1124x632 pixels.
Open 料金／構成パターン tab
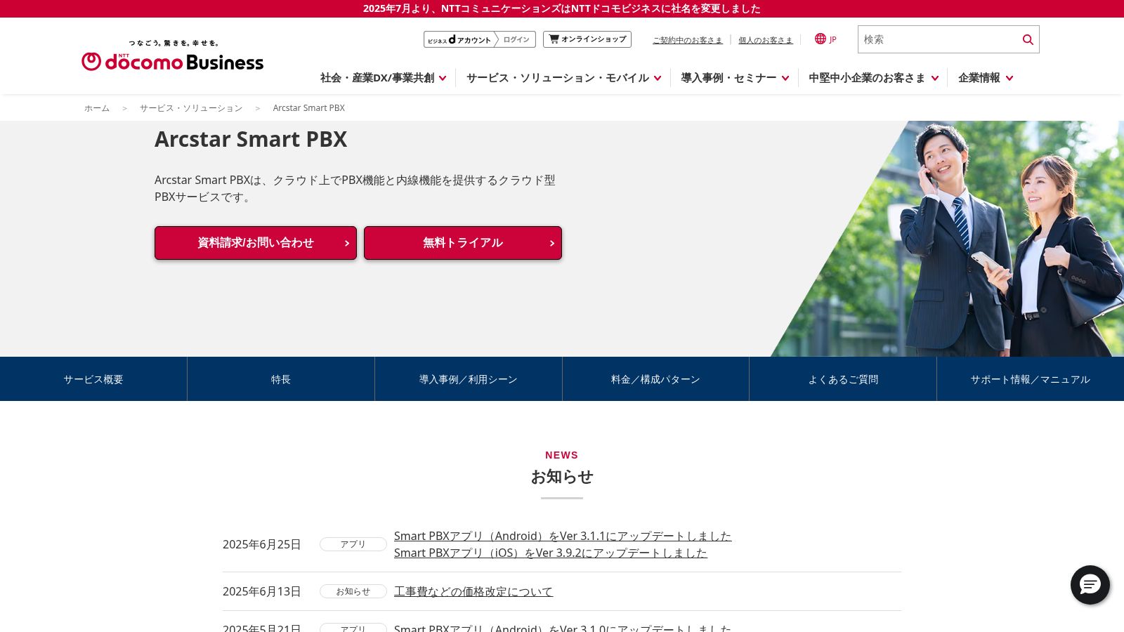click(x=655, y=379)
